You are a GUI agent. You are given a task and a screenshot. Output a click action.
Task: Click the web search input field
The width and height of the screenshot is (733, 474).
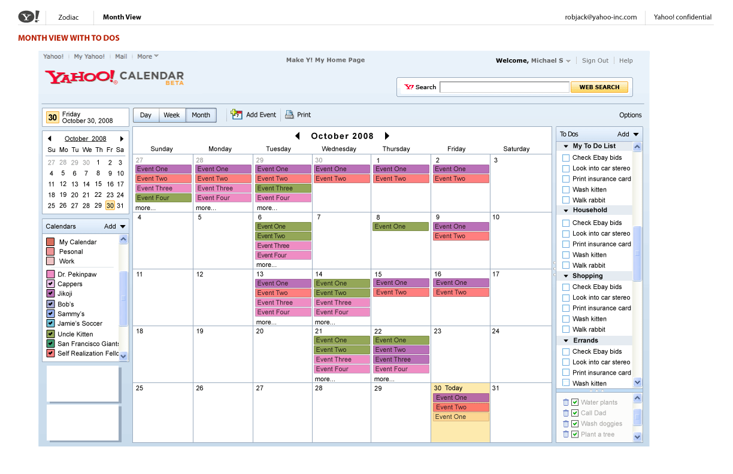coord(504,87)
